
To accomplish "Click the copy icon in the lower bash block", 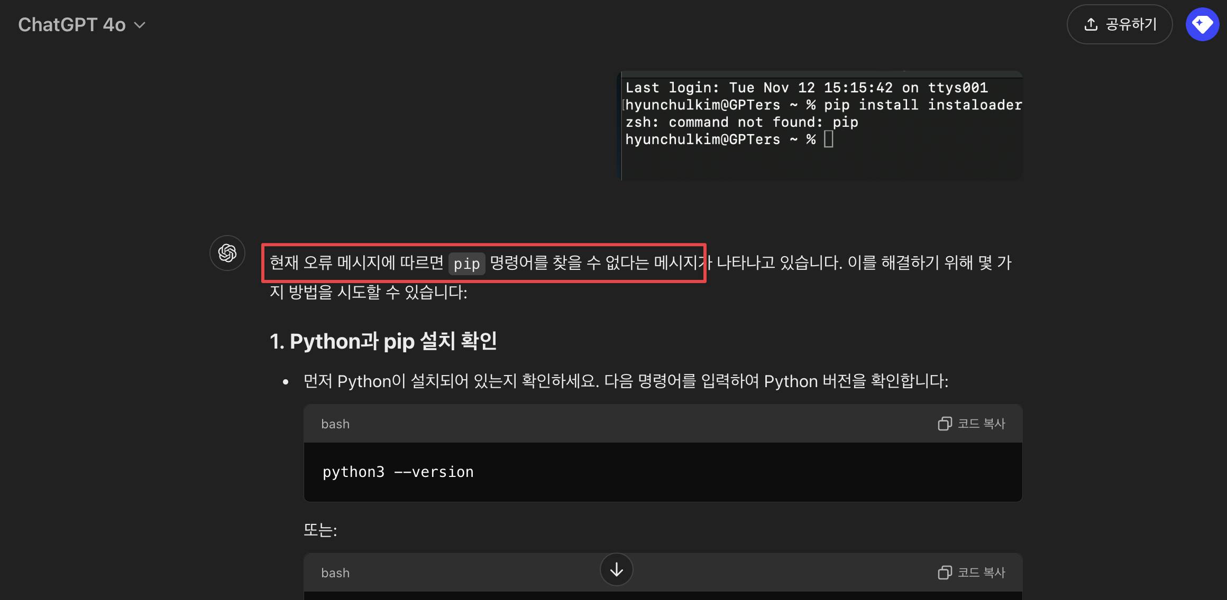I will pyautogui.click(x=945, y=573).
